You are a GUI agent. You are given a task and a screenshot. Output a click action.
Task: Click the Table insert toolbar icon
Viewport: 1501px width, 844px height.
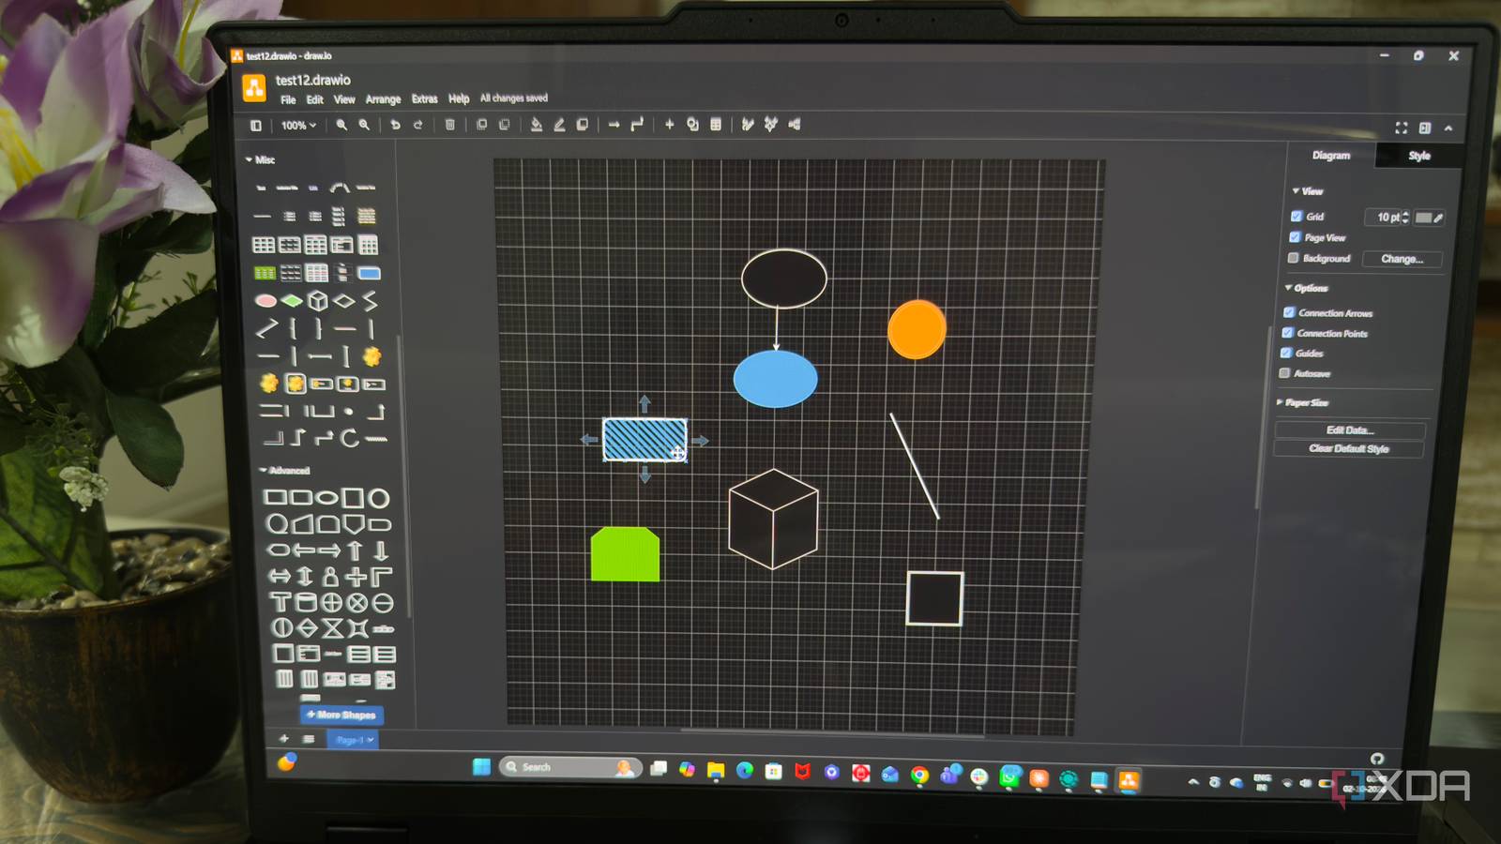coord(716,125)
